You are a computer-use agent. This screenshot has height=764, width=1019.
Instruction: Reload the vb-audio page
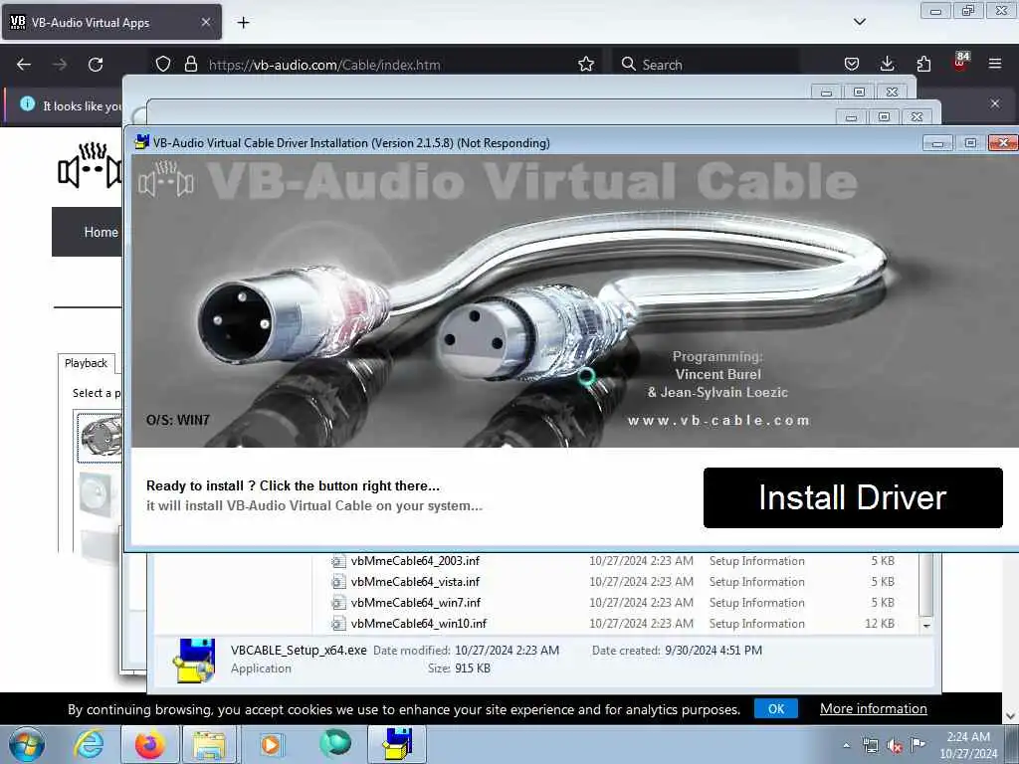pos(96,65)
